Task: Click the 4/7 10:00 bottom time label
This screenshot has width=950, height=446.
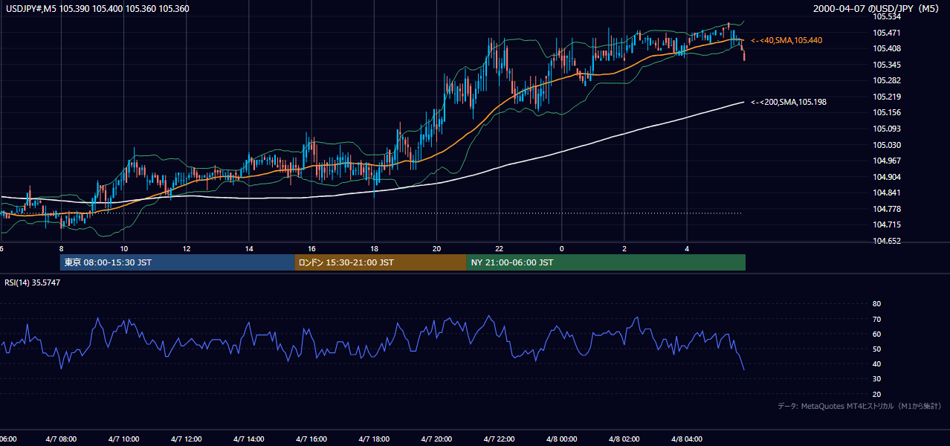Action: (123, 439)
